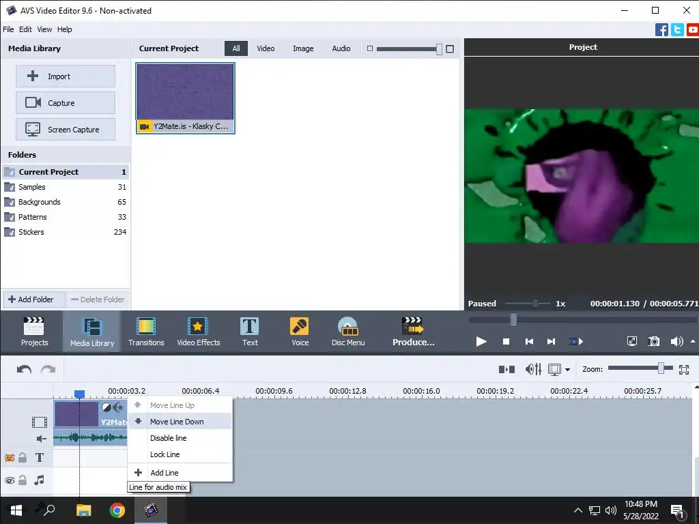Open the Voice recording tool
The image size is (699, 524).
[x=300, y=332]
